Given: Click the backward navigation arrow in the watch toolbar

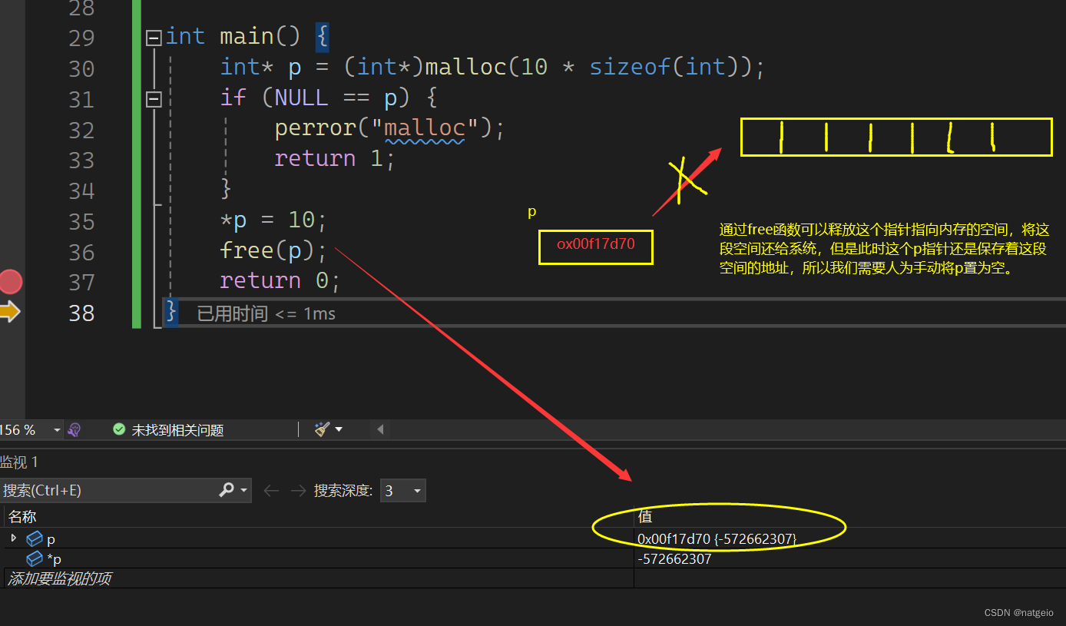Looking at the screenshot, I should click(270, 490).
